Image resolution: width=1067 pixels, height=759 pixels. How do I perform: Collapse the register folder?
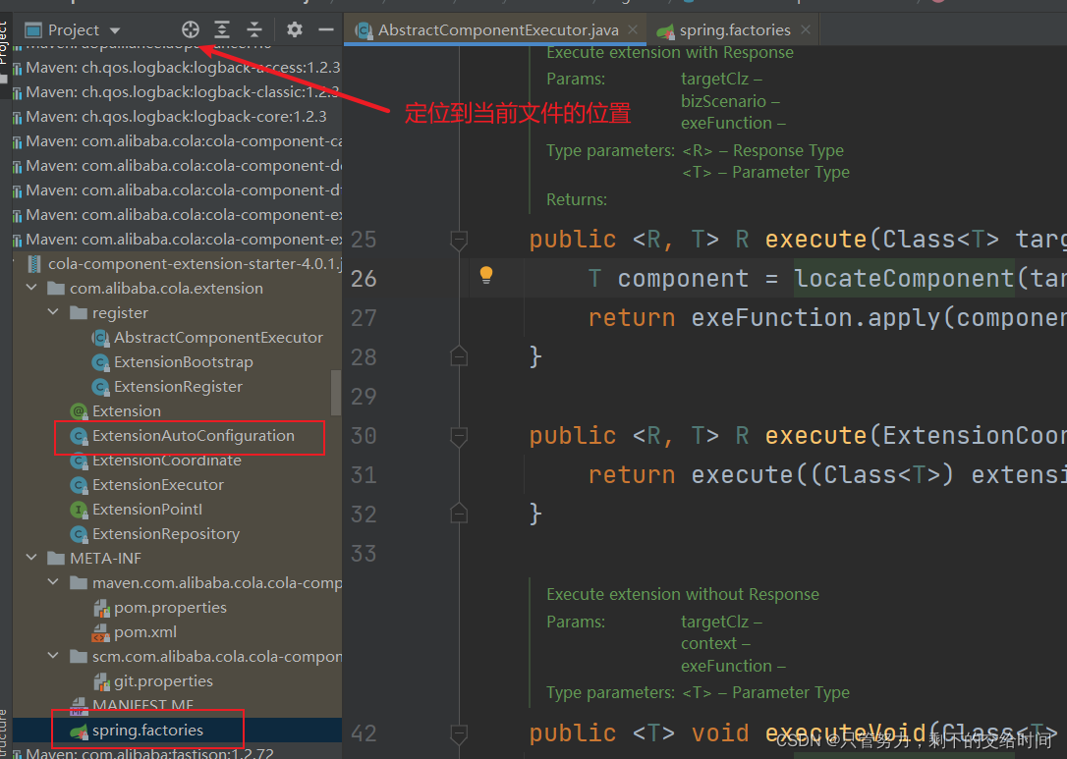[53, 312]
